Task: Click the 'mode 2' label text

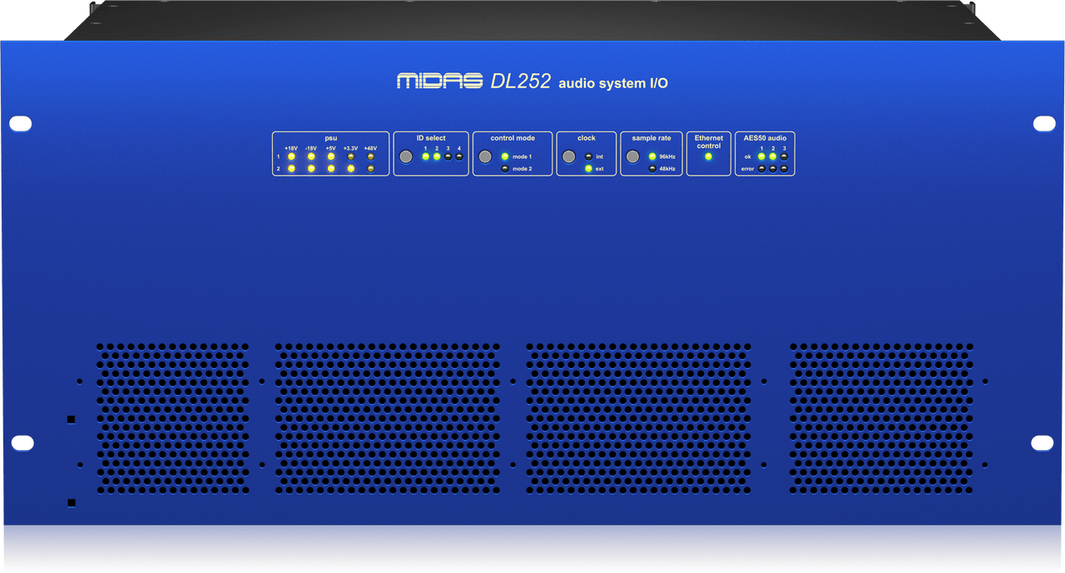Action: click(x=522, y=169)
